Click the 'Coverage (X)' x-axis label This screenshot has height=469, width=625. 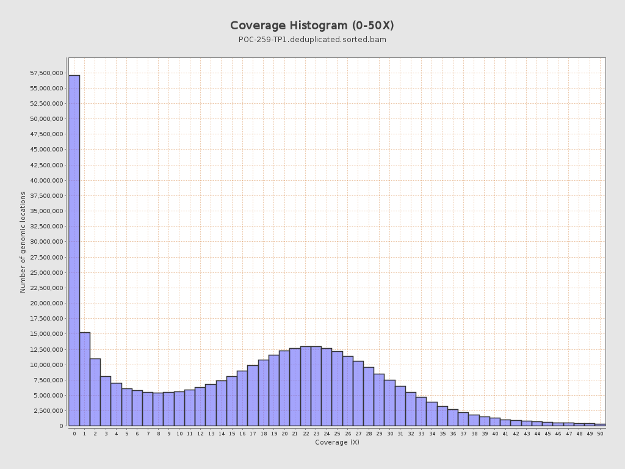click(x=337, y=442)
